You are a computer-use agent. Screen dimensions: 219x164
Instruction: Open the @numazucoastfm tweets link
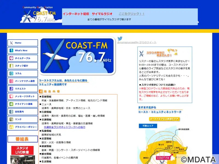(137, 43)
